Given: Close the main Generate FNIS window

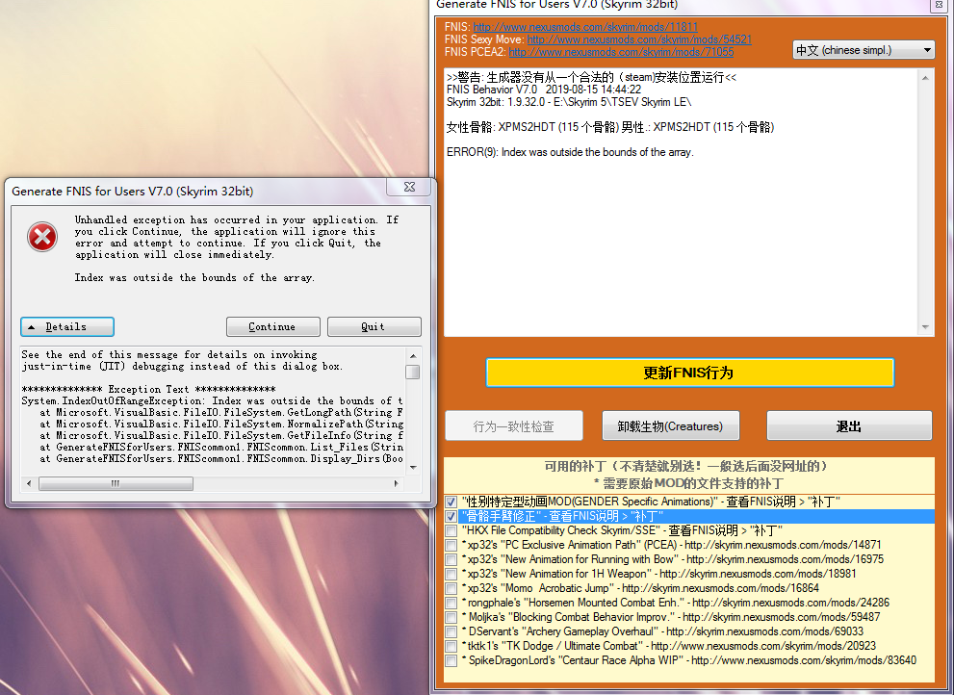Looking at the screenshot, I should coord(940,5).
